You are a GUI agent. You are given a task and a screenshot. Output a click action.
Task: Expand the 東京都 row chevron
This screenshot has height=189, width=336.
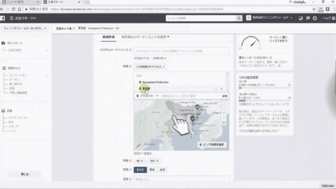[x=216, y=89]
